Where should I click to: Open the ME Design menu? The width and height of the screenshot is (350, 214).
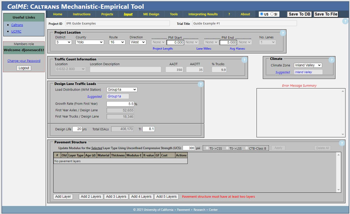coord(151,14)
